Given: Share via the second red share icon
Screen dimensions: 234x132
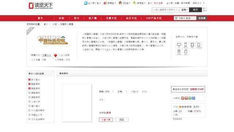Looking at the screenshot, I should 186,98.
